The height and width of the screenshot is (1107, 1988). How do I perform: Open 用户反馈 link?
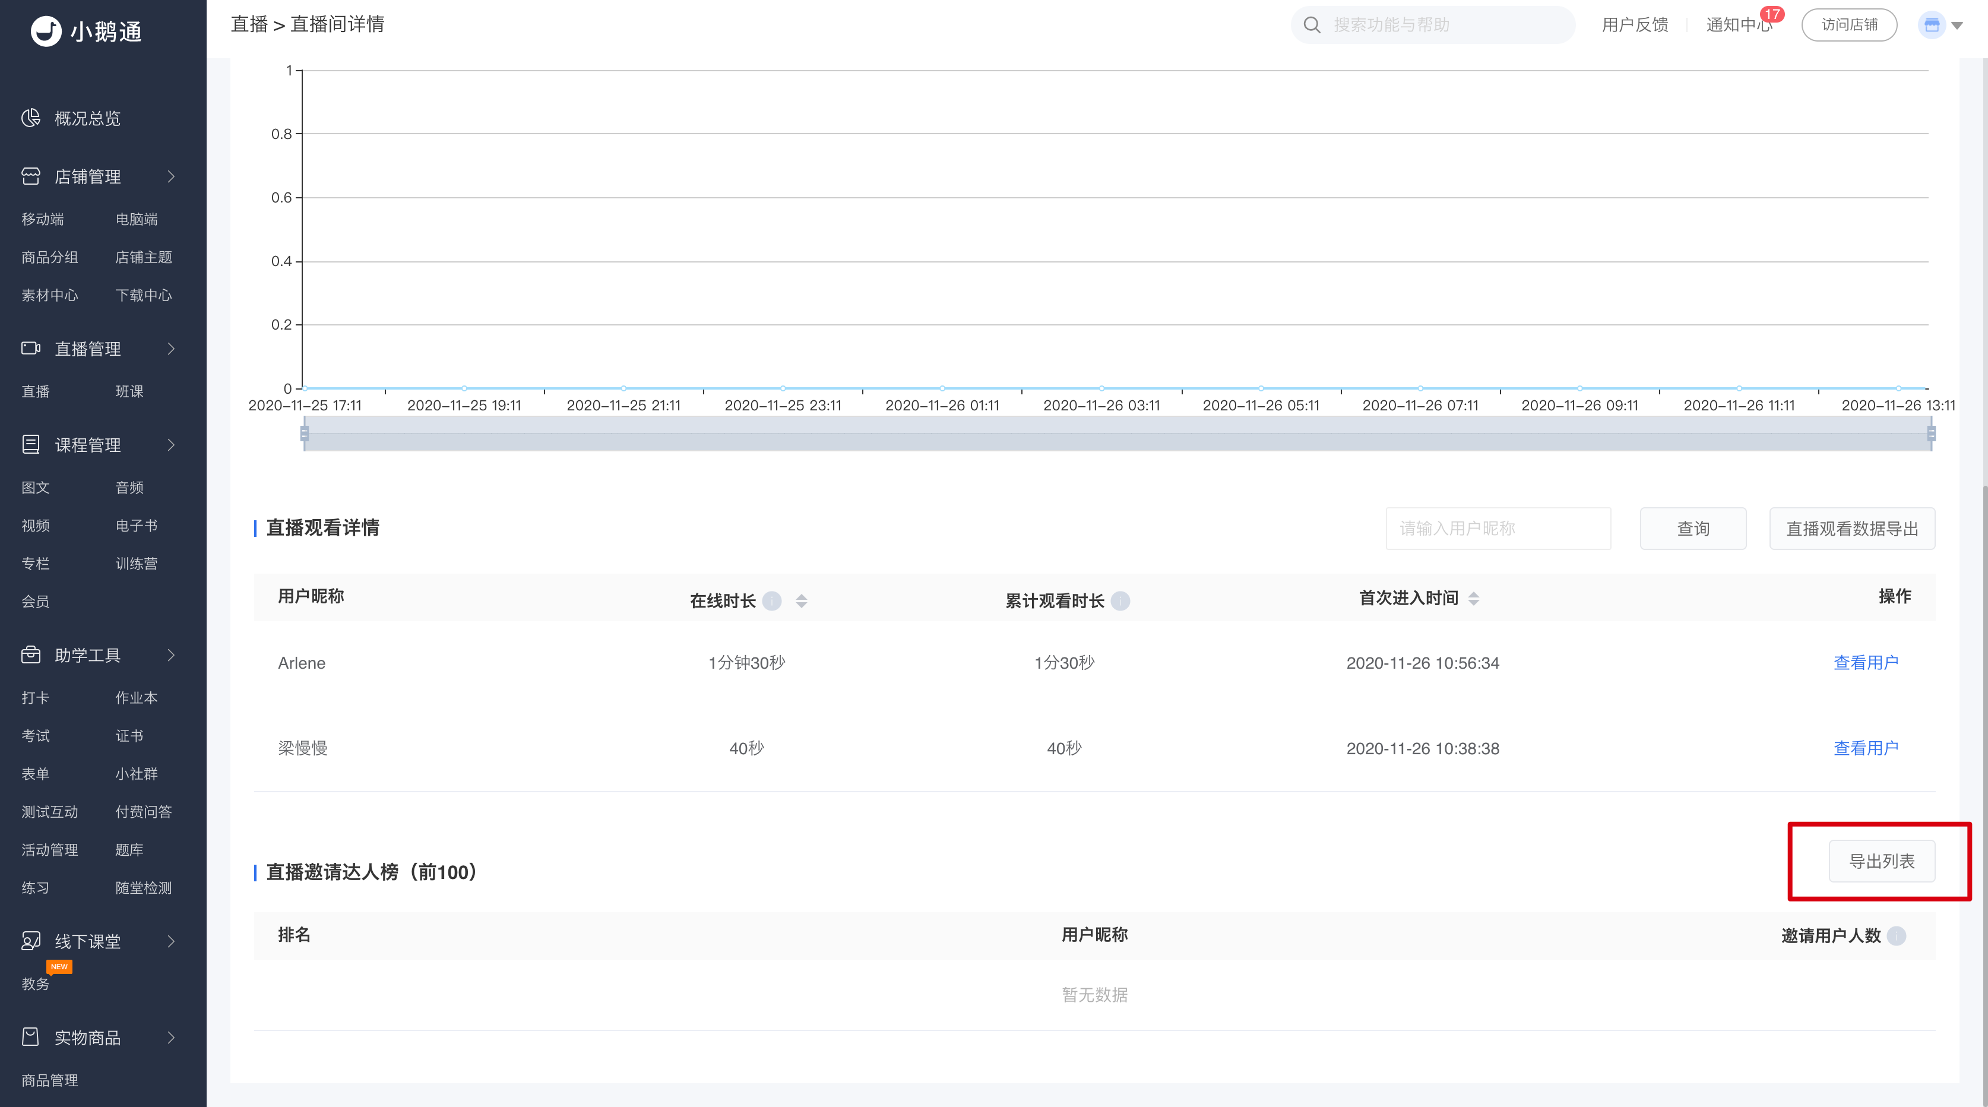pyautogui.click(x=1635, y=25)
